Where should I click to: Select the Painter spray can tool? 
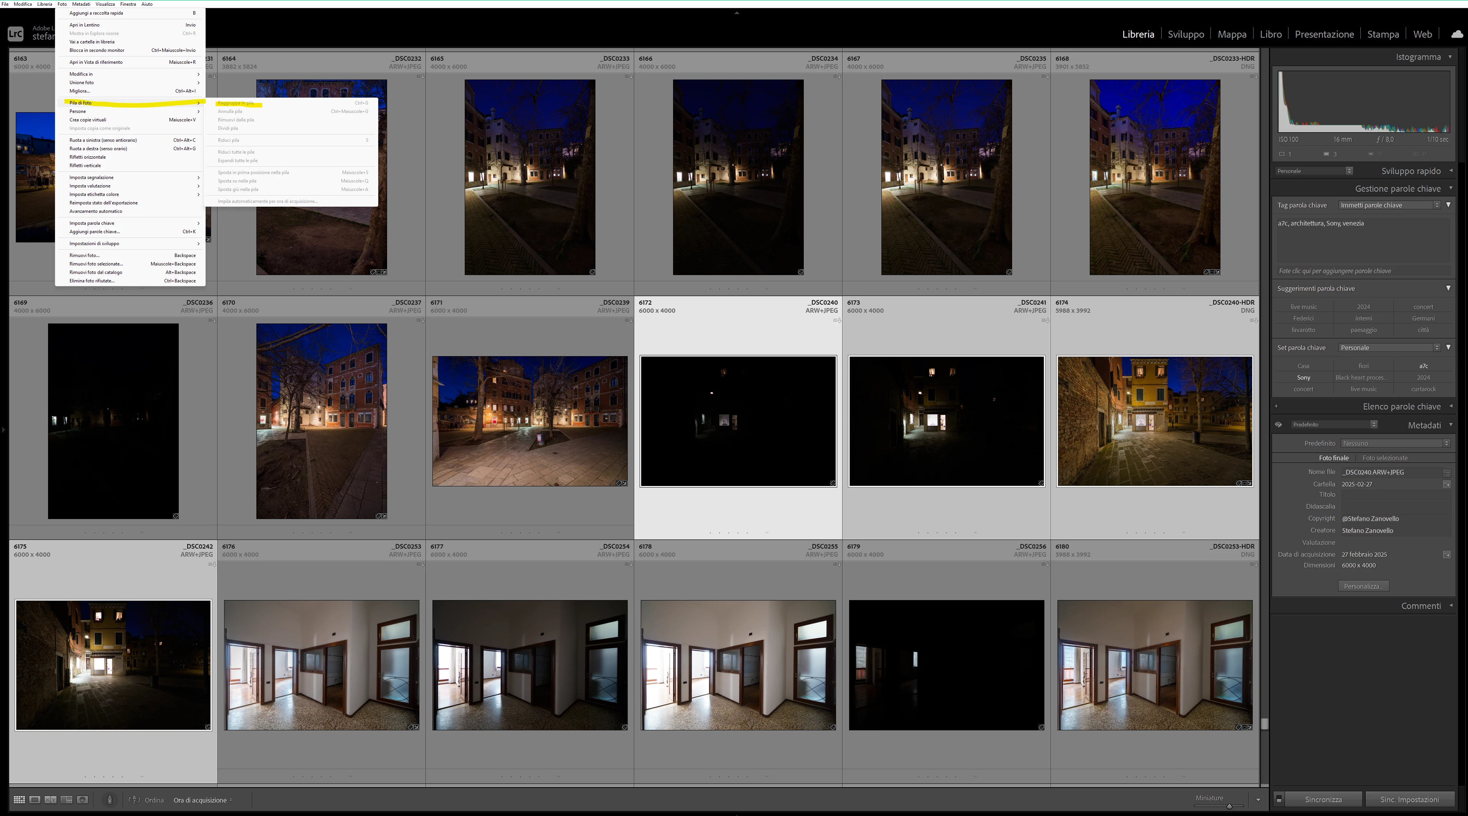(110, 799)
